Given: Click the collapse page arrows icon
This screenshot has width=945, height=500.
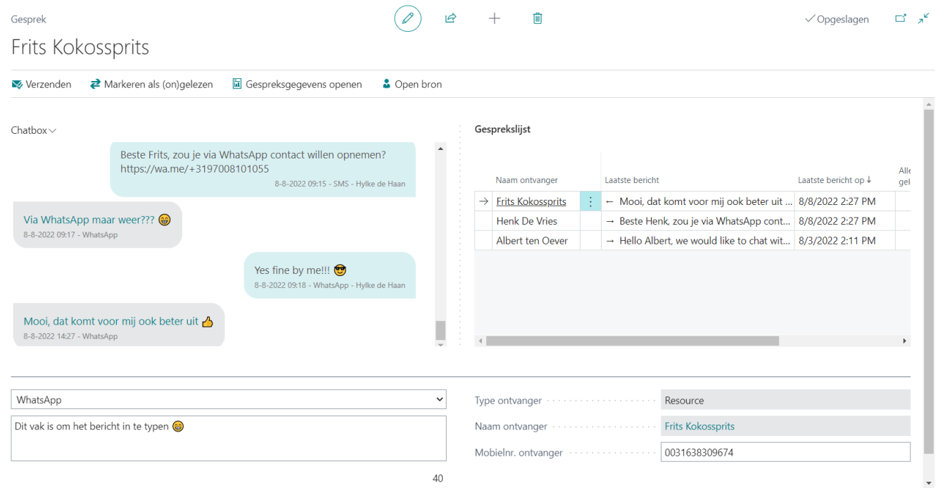Looking at the screenshot, I should pyautogui.click(x=924, y=19).
